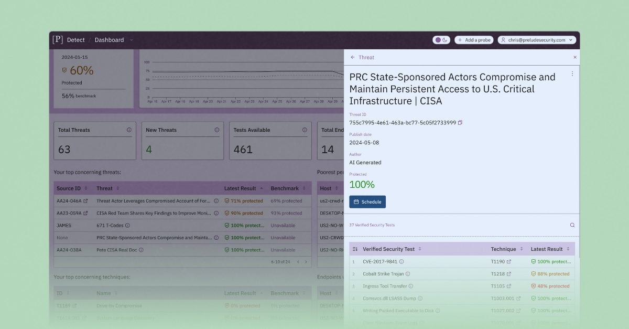The width and height of the screenshot is (629, 329).
Task: Click the Schedule button
Action: [x=367, y=202]
